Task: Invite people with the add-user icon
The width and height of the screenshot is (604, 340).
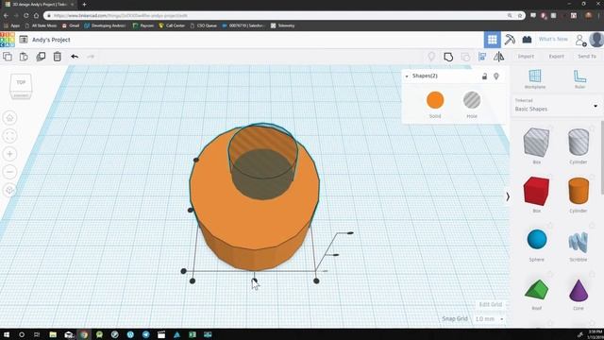Action: [580, 40]
